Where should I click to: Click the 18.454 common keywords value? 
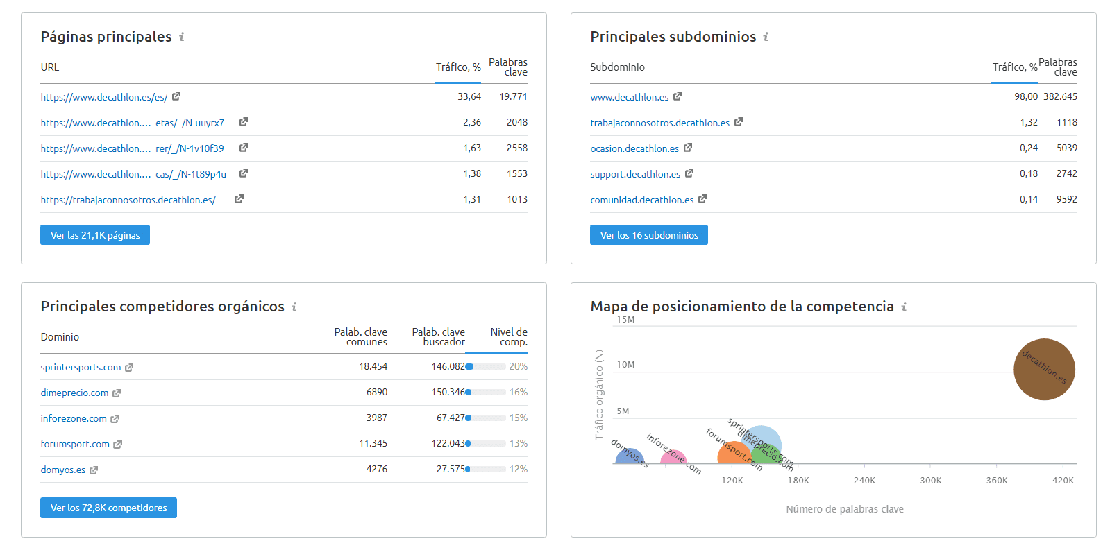pos(373,366)
